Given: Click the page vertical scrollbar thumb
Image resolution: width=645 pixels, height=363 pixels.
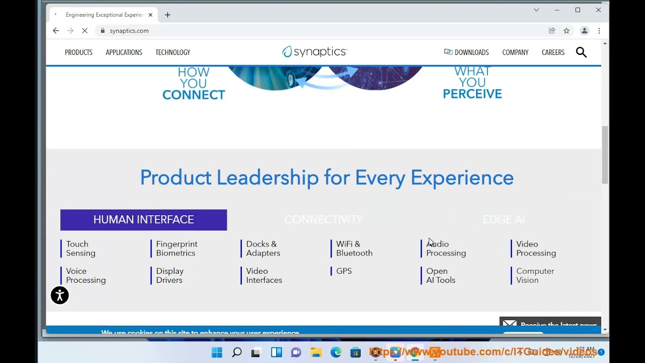Looking at the screenshot, I should [x=605, y=155].
